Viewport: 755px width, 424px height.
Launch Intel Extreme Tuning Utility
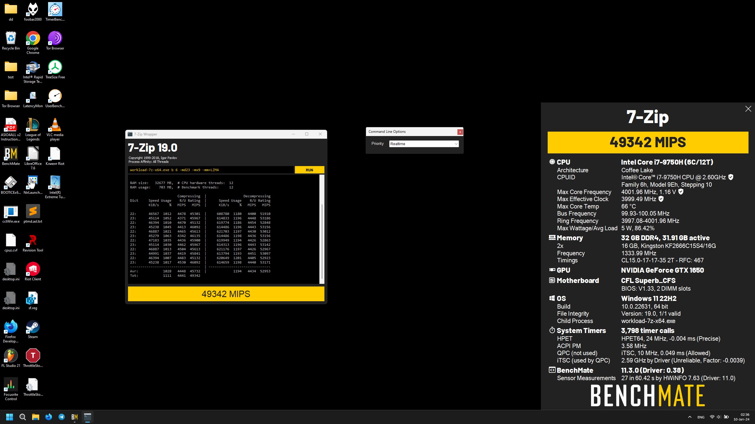coord(55,187)
